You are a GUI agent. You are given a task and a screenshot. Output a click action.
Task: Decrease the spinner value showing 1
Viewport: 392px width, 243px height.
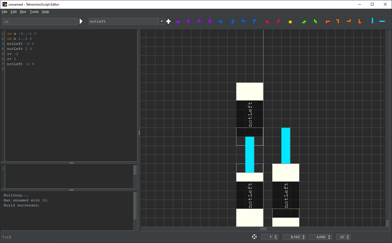pyautogui.click(x=276, y=238)
